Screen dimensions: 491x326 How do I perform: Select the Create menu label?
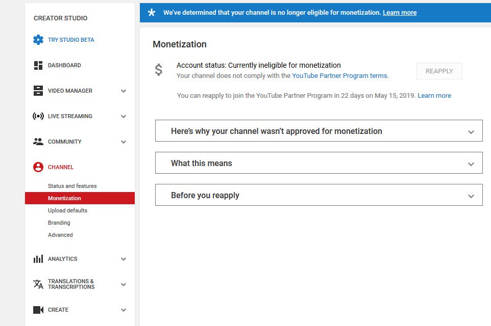[x=58, y=310]
